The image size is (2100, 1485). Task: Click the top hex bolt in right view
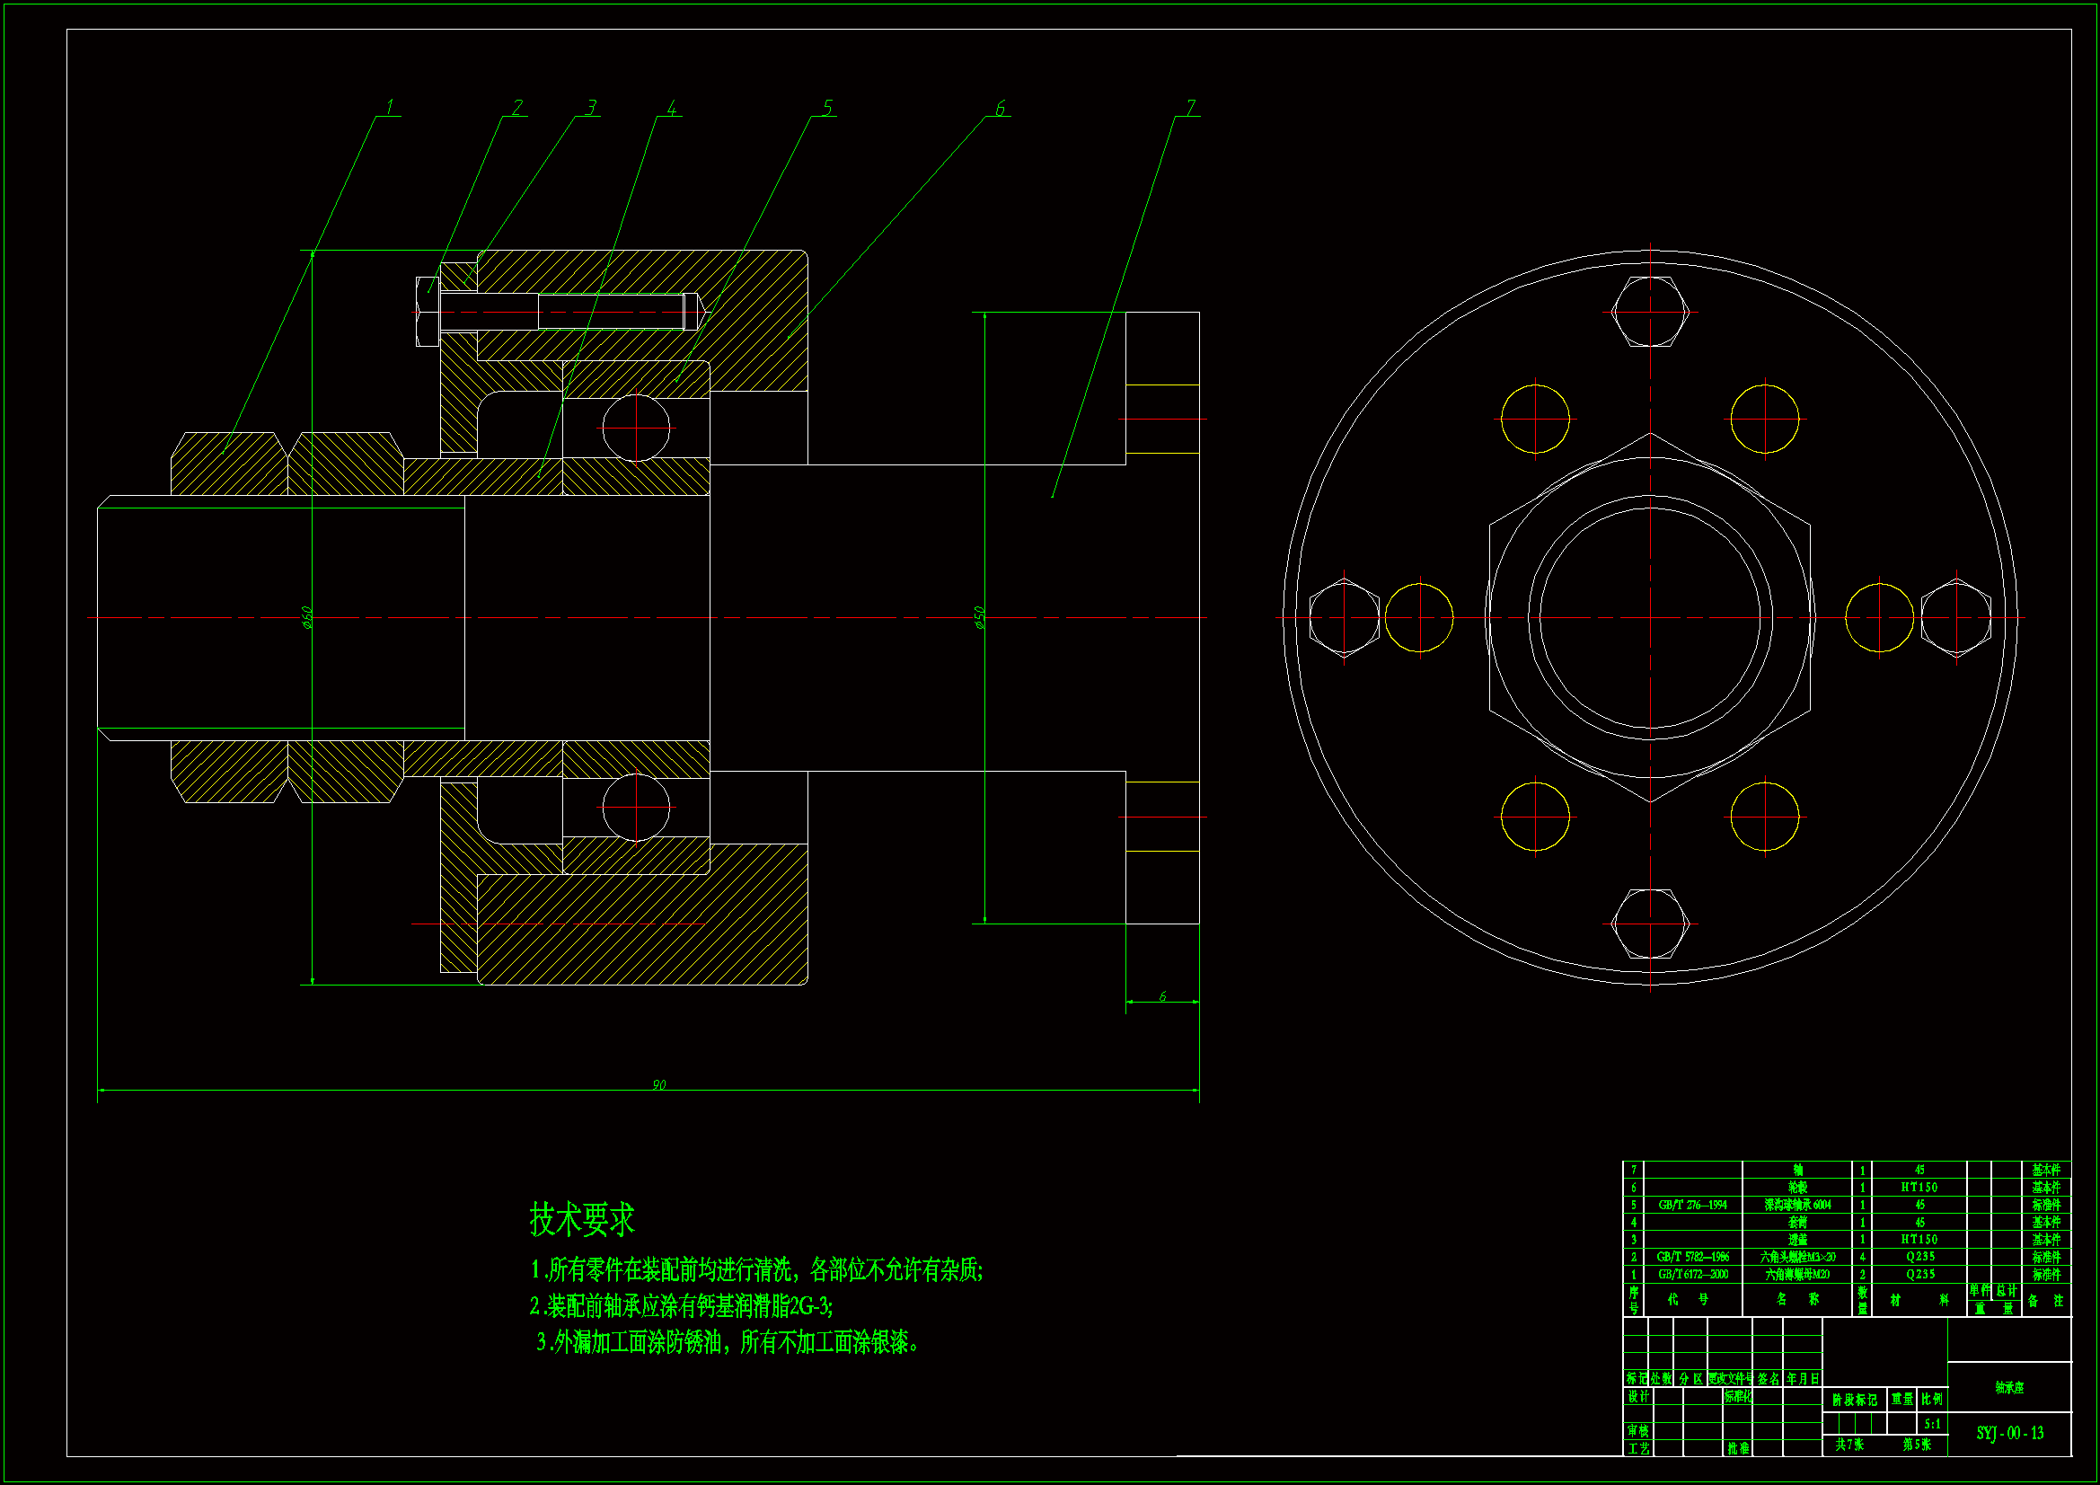click(x=1650, y=312)
